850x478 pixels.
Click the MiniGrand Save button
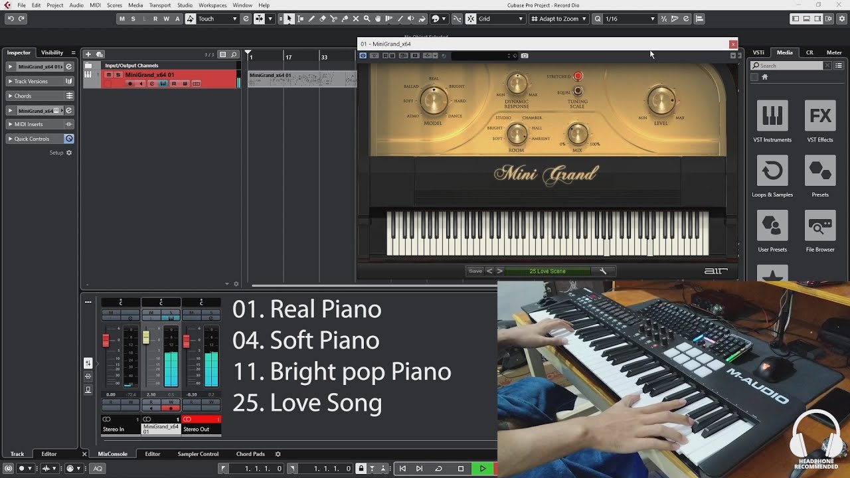point(475,271)
